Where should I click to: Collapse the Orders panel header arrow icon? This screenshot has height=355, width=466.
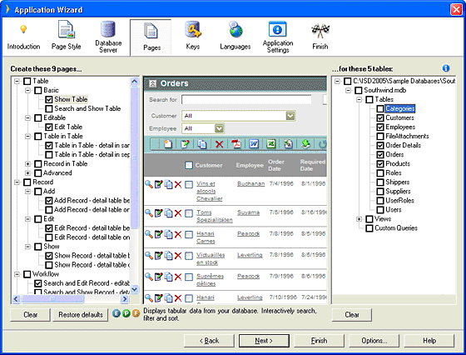(x=152, y=83)
